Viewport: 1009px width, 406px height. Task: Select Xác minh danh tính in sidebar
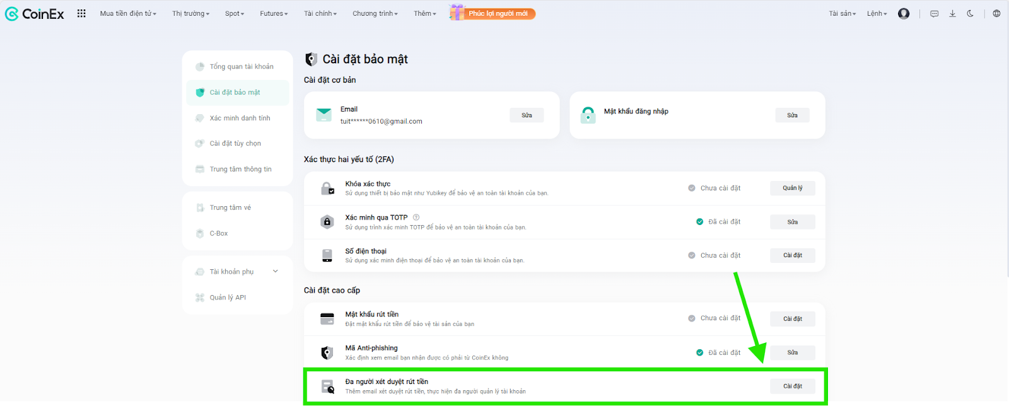240,119
